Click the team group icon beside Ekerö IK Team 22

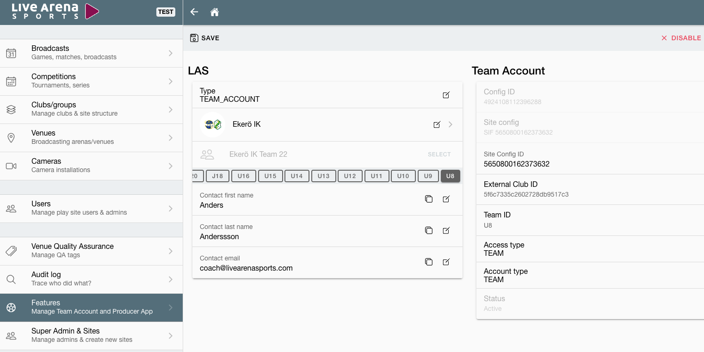pyautogui.click(x=207, y=154)
